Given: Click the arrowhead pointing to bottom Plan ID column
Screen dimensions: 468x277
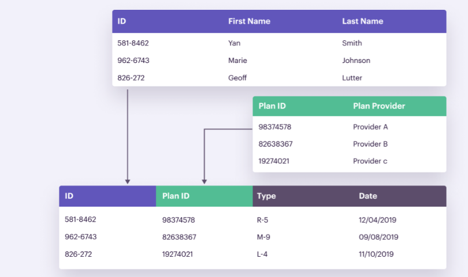Looking at the screenshot, I should [204, 182].
